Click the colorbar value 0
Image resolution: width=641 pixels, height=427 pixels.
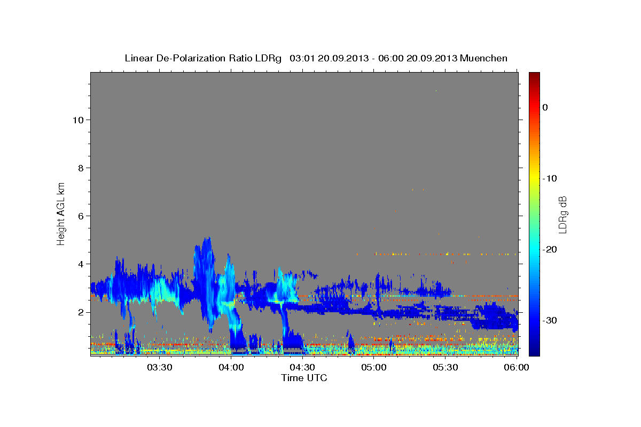pyautogui.click(x=545, y=107)
